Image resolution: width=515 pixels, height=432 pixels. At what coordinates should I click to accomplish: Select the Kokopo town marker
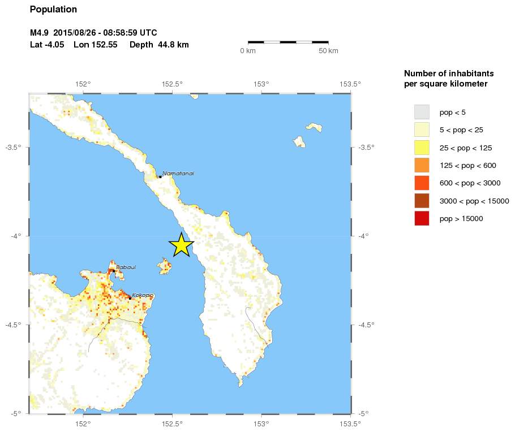131,298
